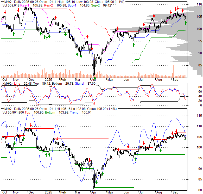This screenshot has height=194, width=203.
Task: Click the Vol 309,018 value in top chart
Action: click(11, 5)
